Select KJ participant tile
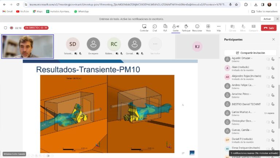This screenshot has height=158, width=280. point(197,47)
